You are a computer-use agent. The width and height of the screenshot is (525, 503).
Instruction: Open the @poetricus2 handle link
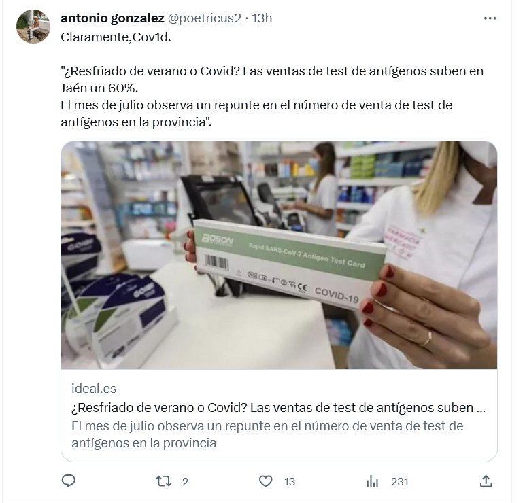[204, 18]
